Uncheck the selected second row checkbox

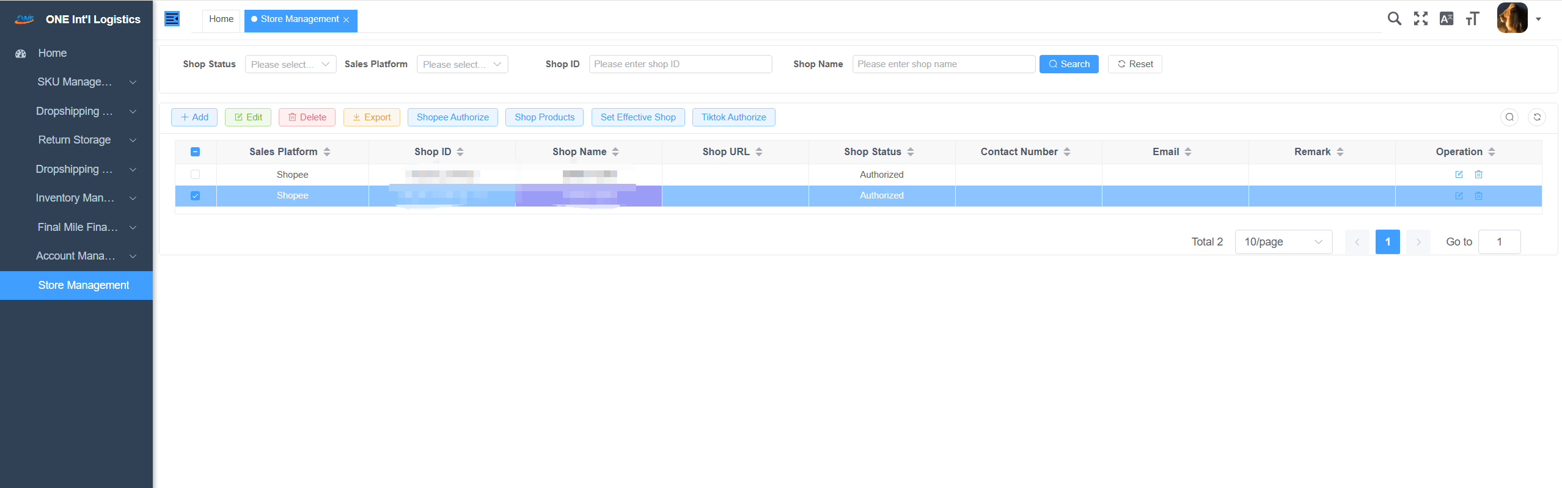click(x=196, y=196)
